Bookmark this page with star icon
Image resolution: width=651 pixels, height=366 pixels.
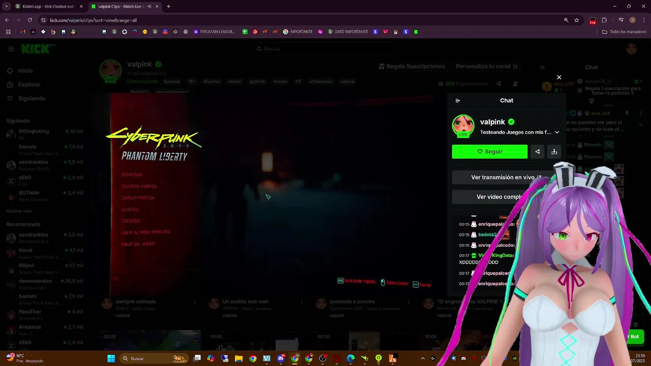point(577,20)
